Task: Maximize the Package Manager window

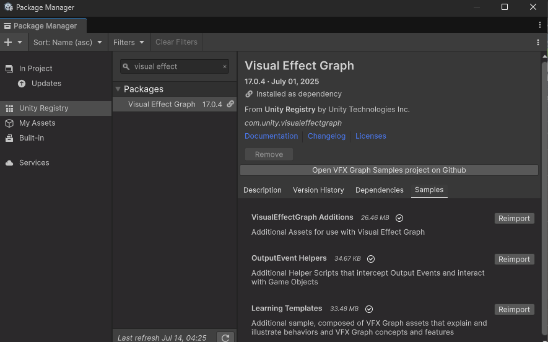Action: pyautogui.click(x=505, y=7)
